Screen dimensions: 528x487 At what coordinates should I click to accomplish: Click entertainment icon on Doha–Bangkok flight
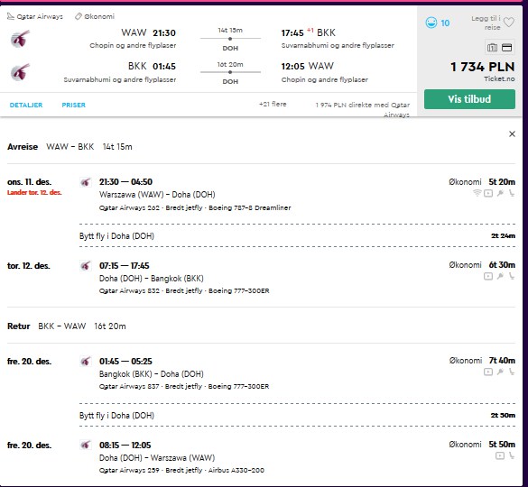click(x=488, y=276)
